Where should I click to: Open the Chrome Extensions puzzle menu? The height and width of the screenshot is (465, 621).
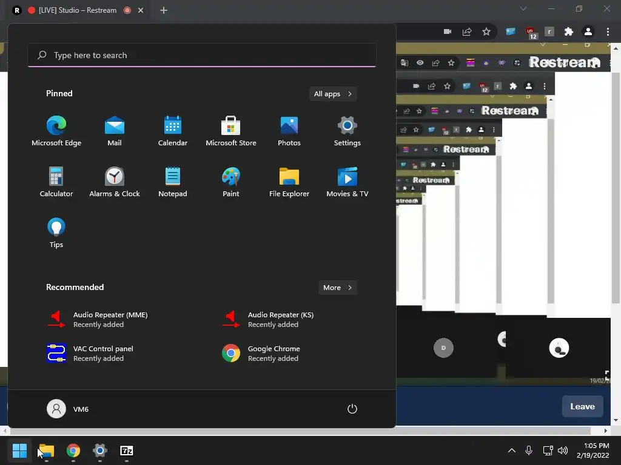pos(569,31)
